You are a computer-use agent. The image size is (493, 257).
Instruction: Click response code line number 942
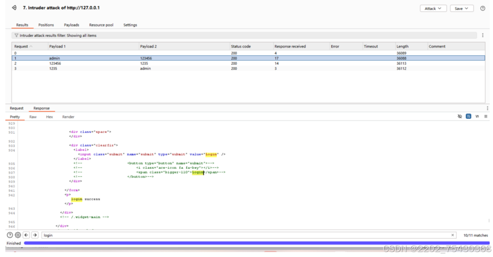[x=12, y=196]
